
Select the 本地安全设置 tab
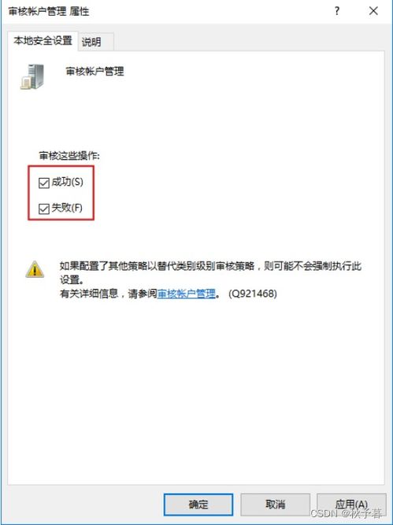(x=43, y=41)
